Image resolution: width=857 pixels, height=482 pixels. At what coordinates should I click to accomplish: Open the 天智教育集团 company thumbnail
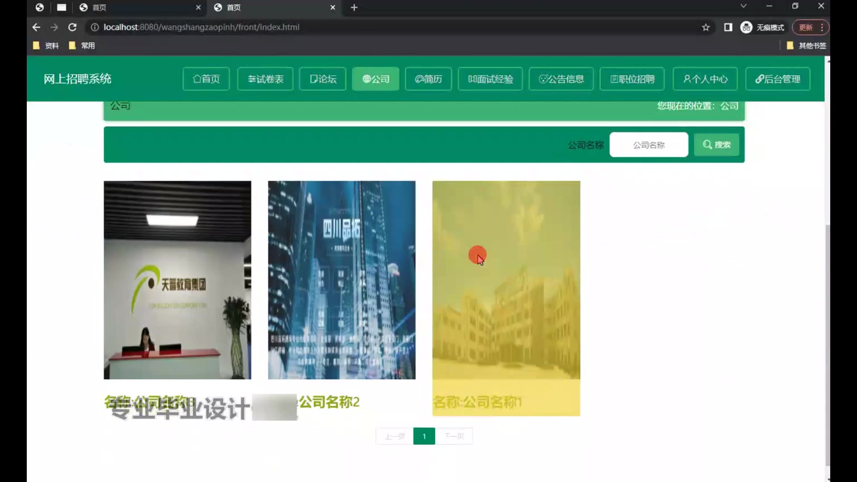tap(177, 280)
